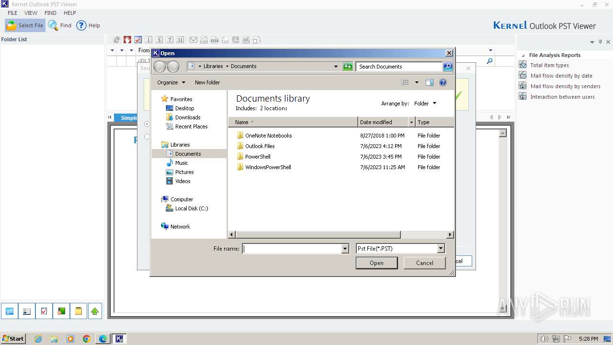Image resolution: width=613 pixels, height=345 pixels.
Task: Open the VIEW menu
Action: (31, 13)
